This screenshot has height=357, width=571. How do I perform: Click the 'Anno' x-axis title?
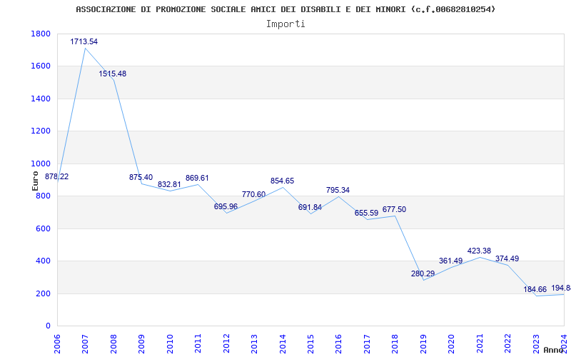[555, 350]
